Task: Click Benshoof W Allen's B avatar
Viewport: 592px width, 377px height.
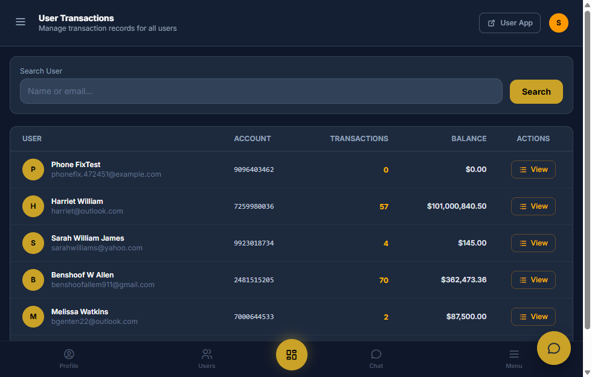Action: [33, 280]
